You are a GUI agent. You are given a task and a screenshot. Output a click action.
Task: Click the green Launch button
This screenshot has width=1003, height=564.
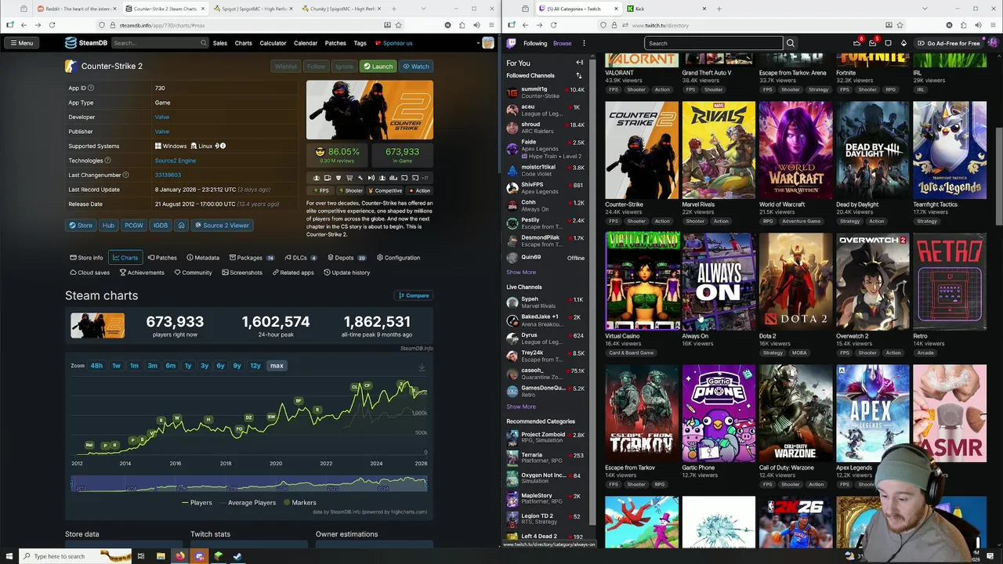[378, 67]
